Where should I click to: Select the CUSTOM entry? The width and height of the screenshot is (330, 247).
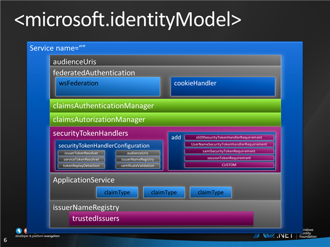[x=229, y=165]
